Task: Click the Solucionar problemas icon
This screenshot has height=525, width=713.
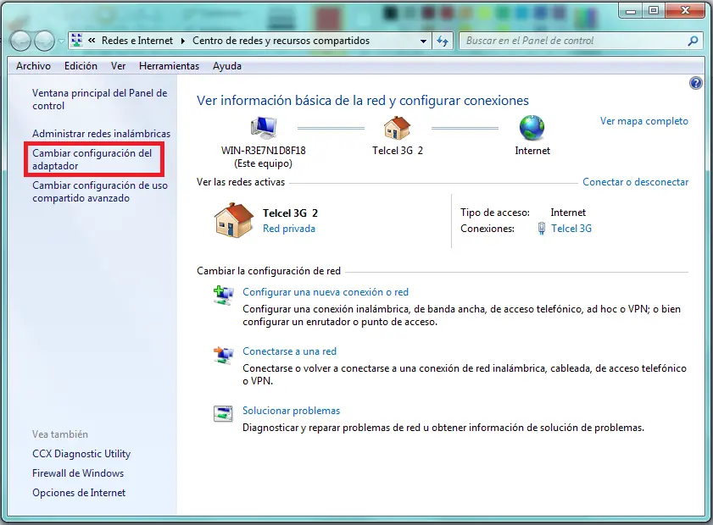Action: tap(223, 413)
